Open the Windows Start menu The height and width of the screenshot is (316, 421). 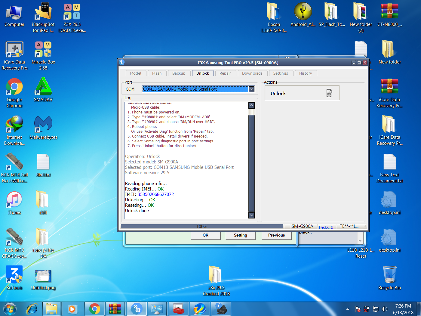point(10,309)
